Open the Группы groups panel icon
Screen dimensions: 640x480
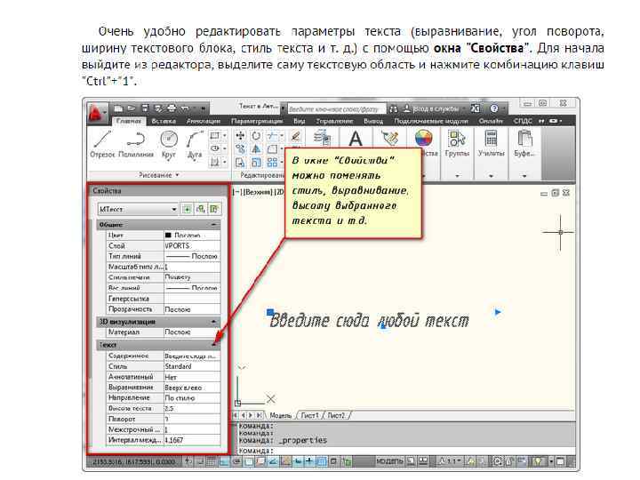tap(457, 143)
